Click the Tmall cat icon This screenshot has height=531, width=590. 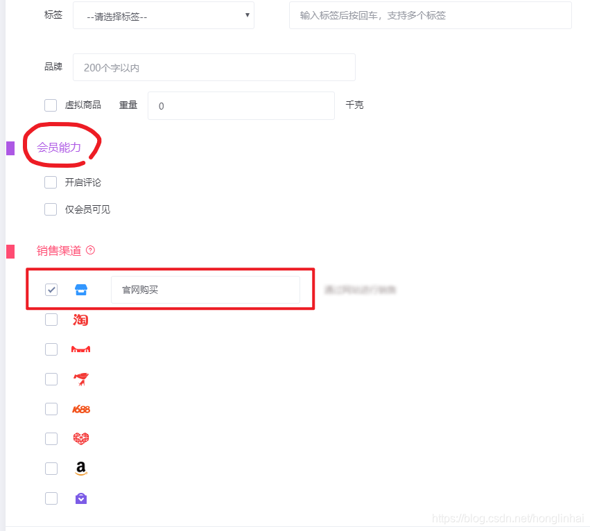80,349
